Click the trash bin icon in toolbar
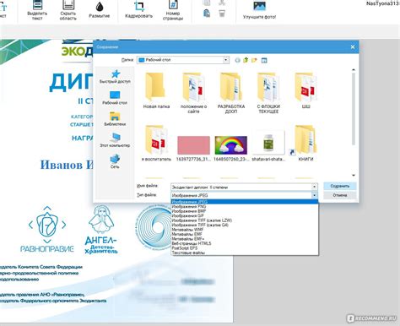Screen dimensions: 400x326 tap(222, 13)
